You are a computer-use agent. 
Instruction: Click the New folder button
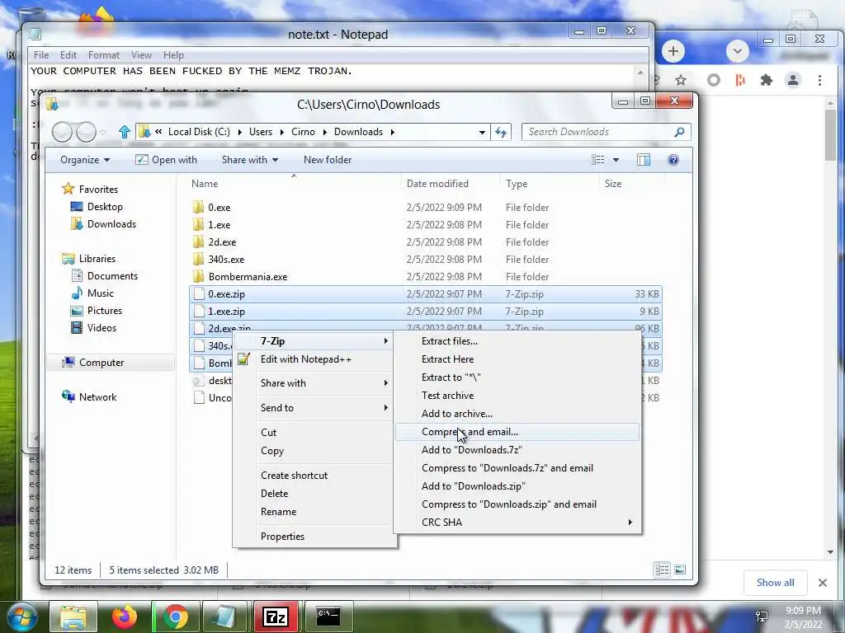pos(328,160)
